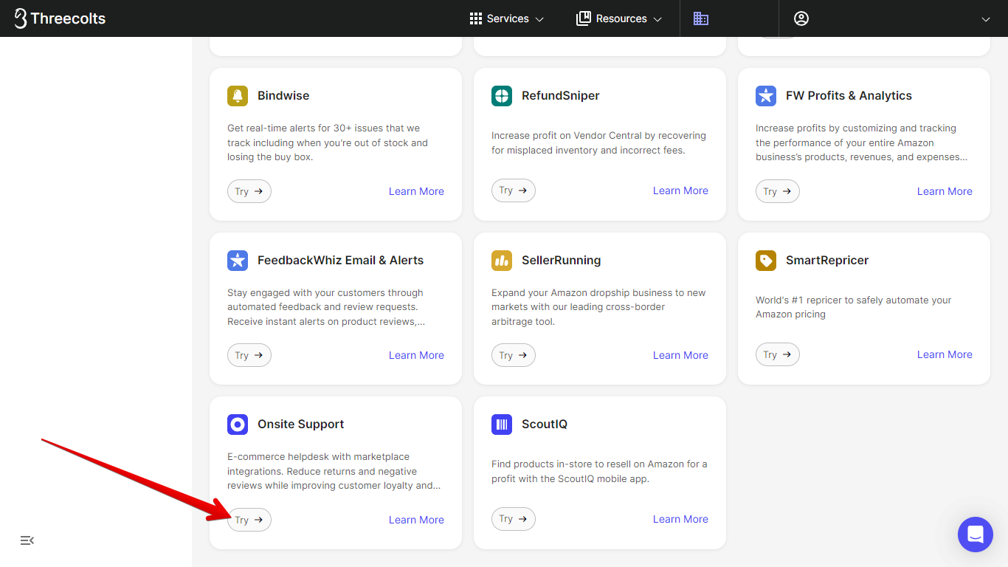Click the Services grid icon

point(476,18)
